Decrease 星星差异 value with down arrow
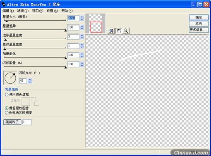 [82, 28]
